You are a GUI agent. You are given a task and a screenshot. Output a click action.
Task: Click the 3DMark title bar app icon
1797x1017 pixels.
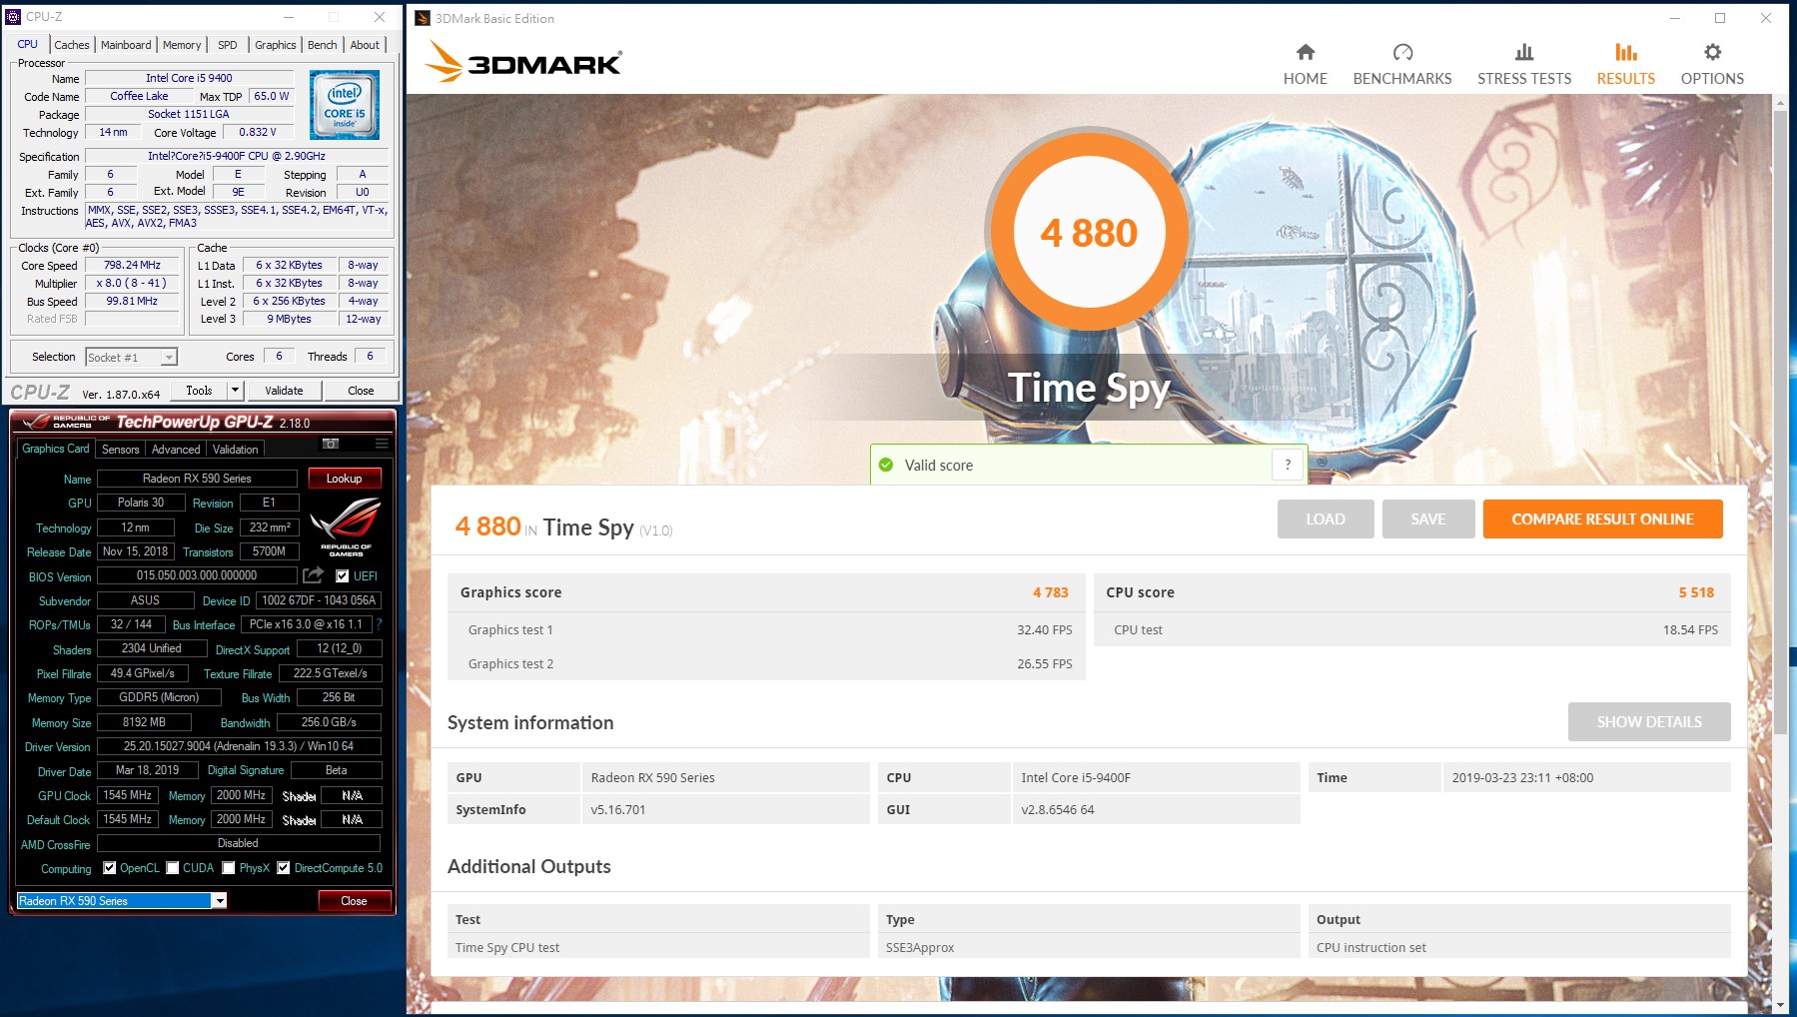coord(423,18)
